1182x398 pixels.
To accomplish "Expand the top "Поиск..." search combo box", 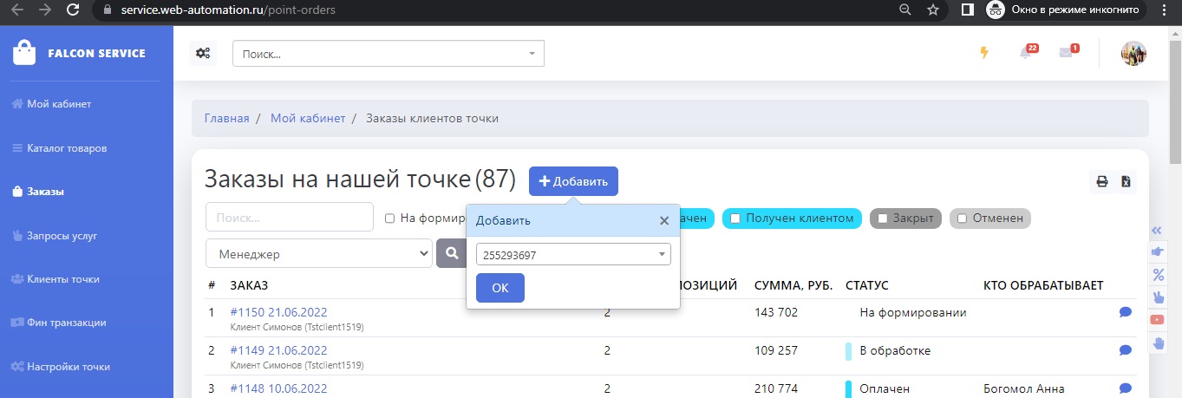I will (388, 54).
